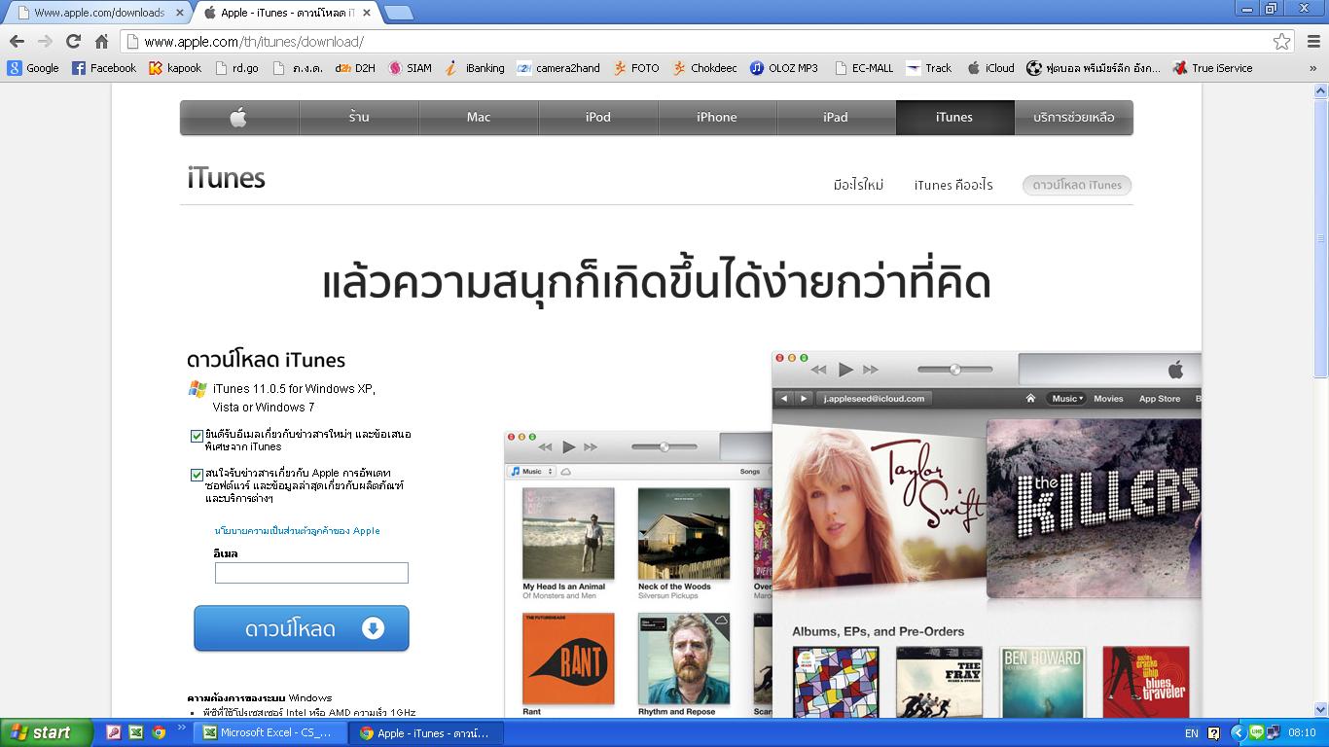This screenshot has height=747, width=1329.
Task: Click the iTunes คืออะไร link
Action: tap(952, 185)
